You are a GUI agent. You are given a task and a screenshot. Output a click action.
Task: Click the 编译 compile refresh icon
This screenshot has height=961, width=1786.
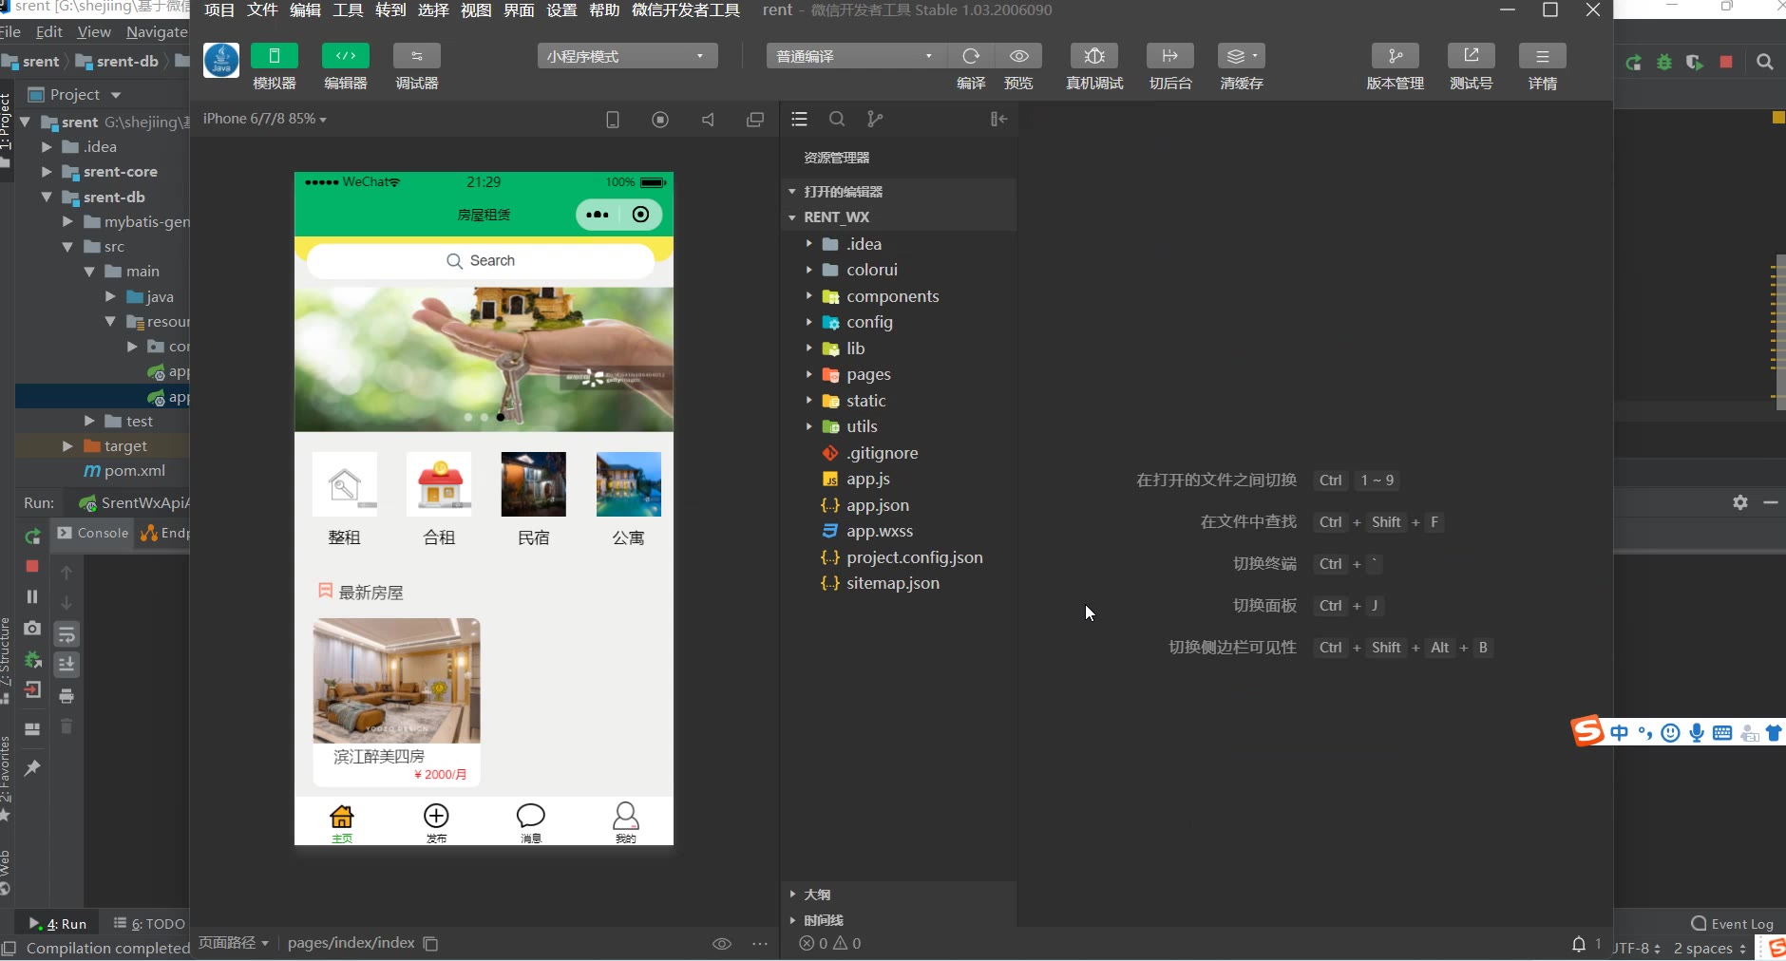(x=970, y=56)
